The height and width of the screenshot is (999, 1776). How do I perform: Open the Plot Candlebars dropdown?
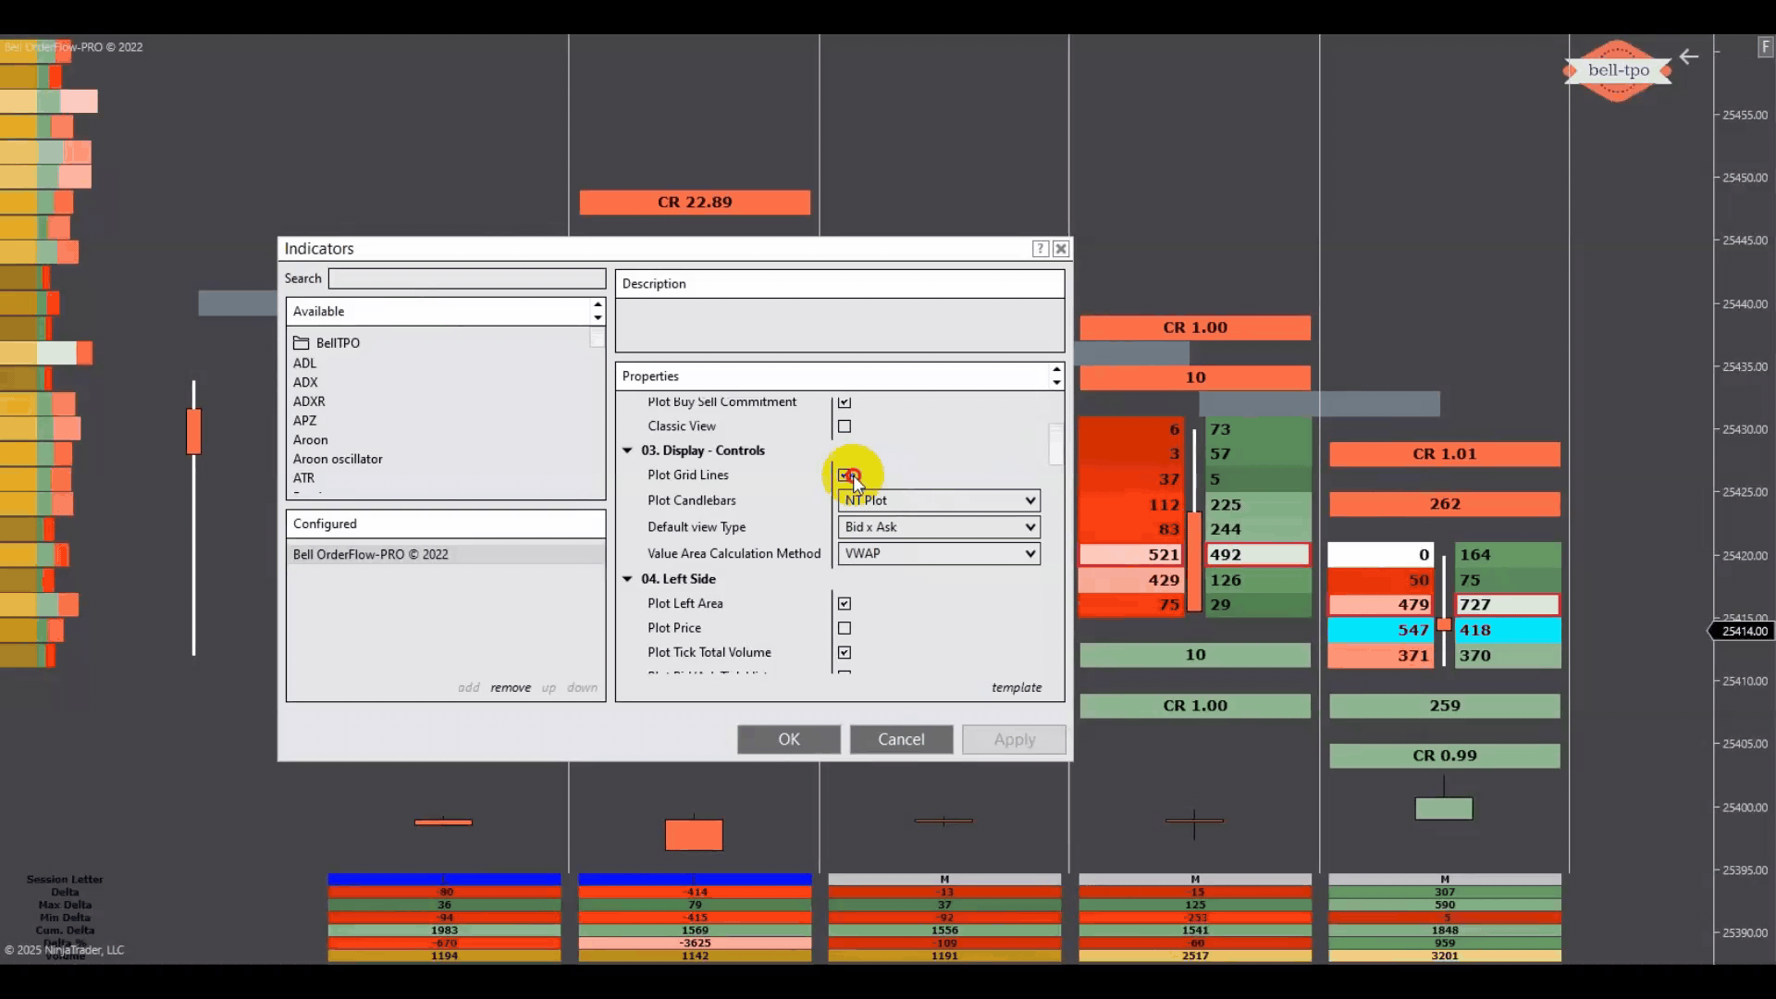[x=939, y=500]
